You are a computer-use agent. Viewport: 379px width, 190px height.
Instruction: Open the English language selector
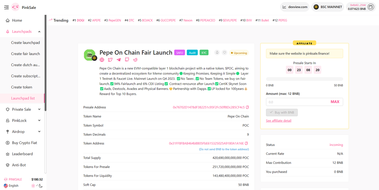click(11, 186)
